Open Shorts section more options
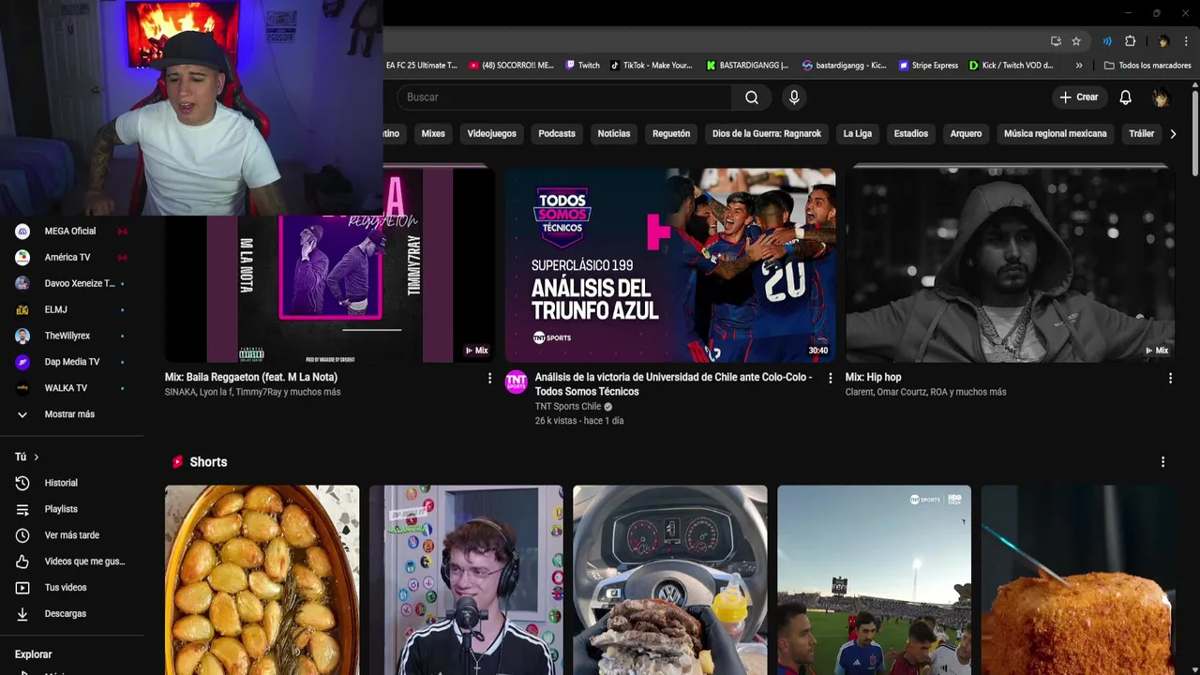The image size is (1200, 675). 1162,462
